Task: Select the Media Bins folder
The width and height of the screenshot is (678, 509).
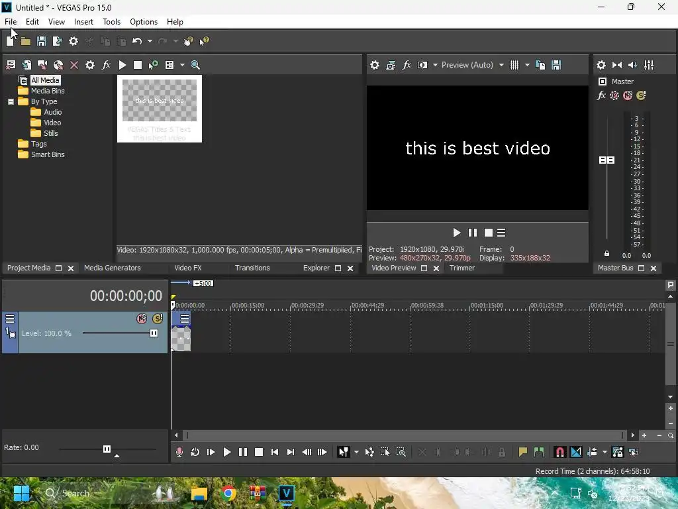Action: pyautogui.click(x=48, y=91)
